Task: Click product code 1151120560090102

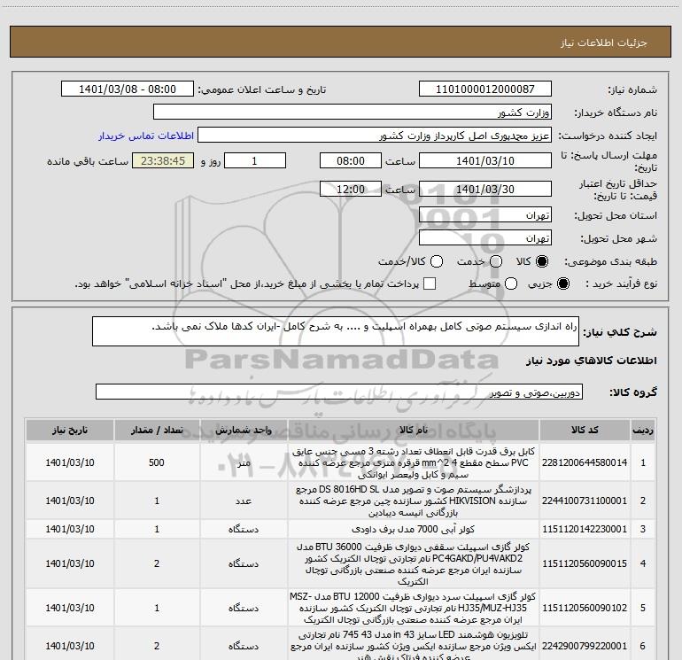Action: tap(585, 608)
